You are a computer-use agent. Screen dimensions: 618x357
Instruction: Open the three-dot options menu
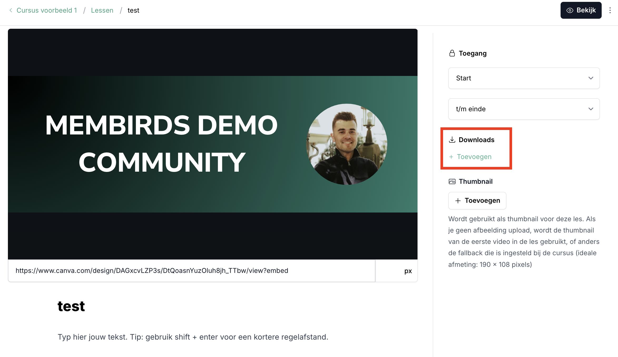click(610, 10)
